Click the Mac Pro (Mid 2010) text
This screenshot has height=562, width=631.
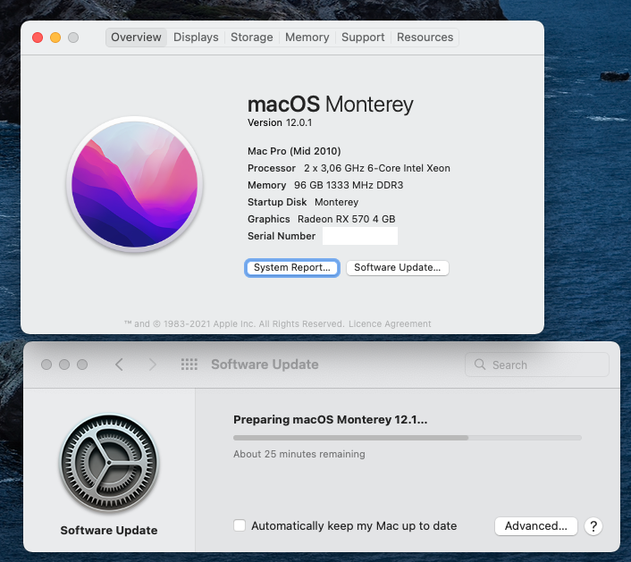[294, 151]
